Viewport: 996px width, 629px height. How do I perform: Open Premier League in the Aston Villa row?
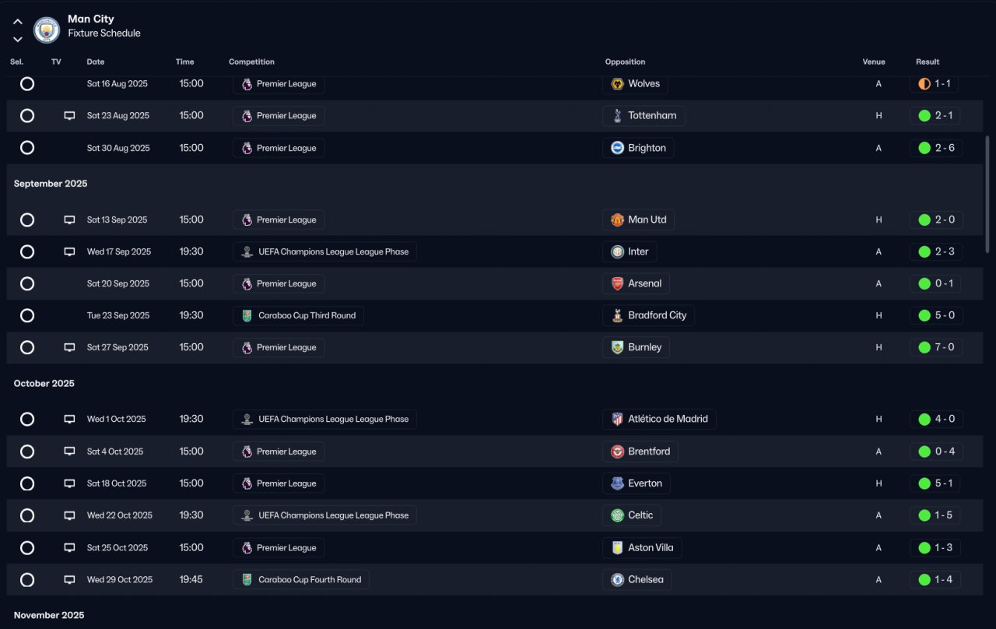279,547
